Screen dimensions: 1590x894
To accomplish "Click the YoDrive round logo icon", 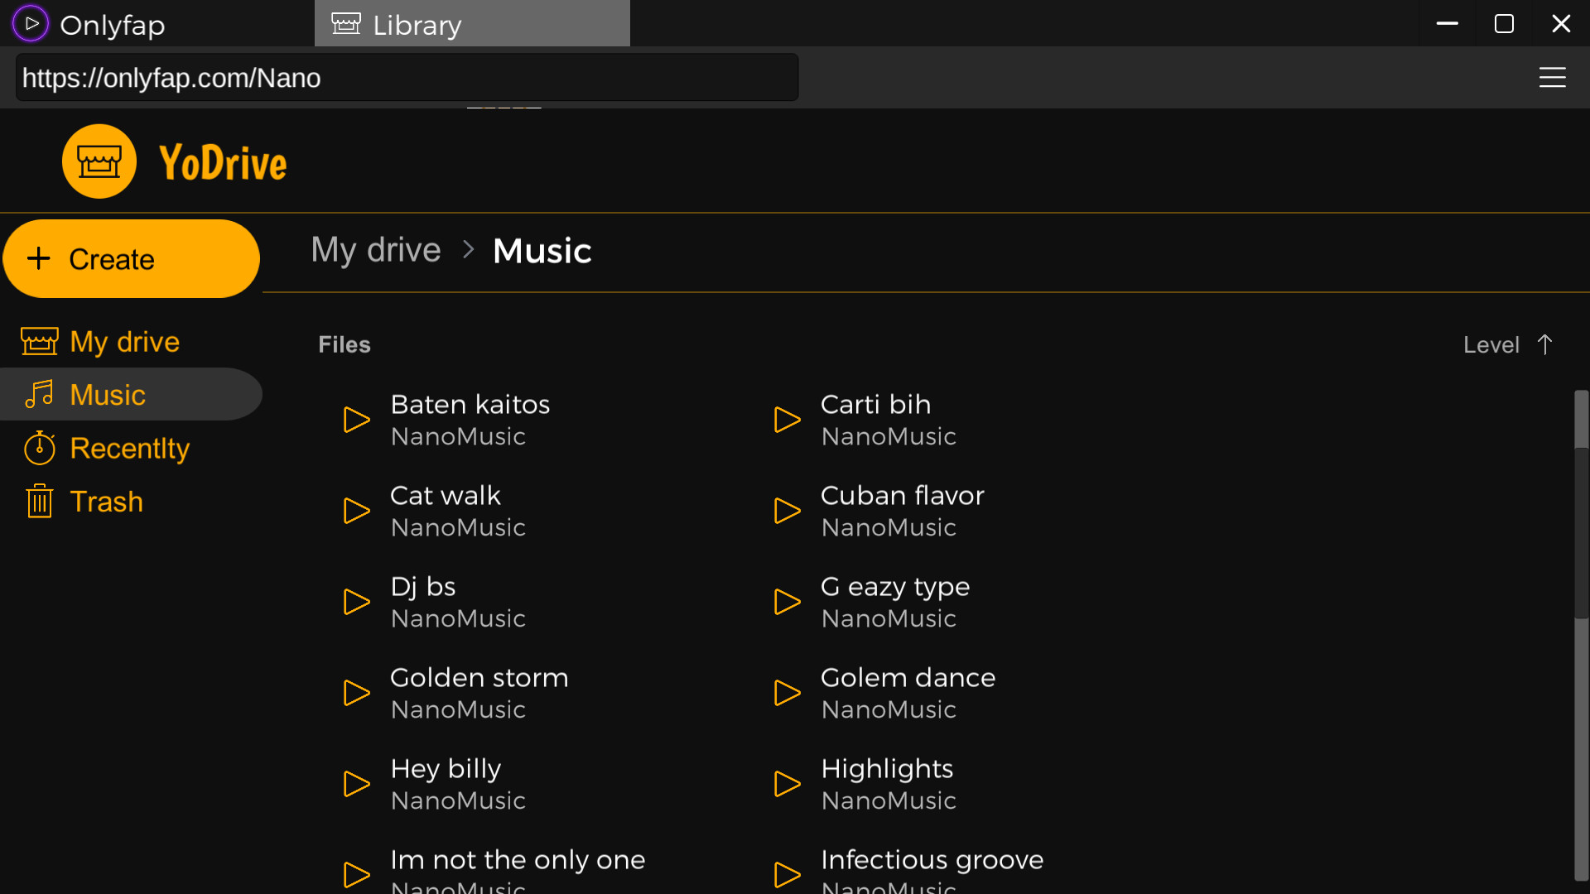I will tap(99, 161).
